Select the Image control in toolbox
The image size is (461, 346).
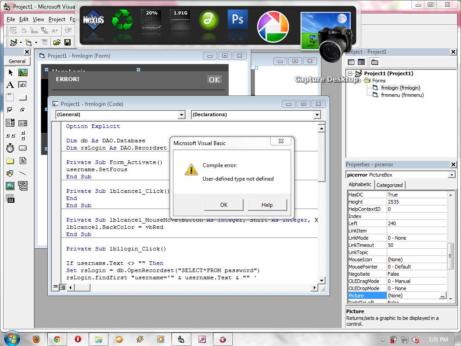point(10,186)
